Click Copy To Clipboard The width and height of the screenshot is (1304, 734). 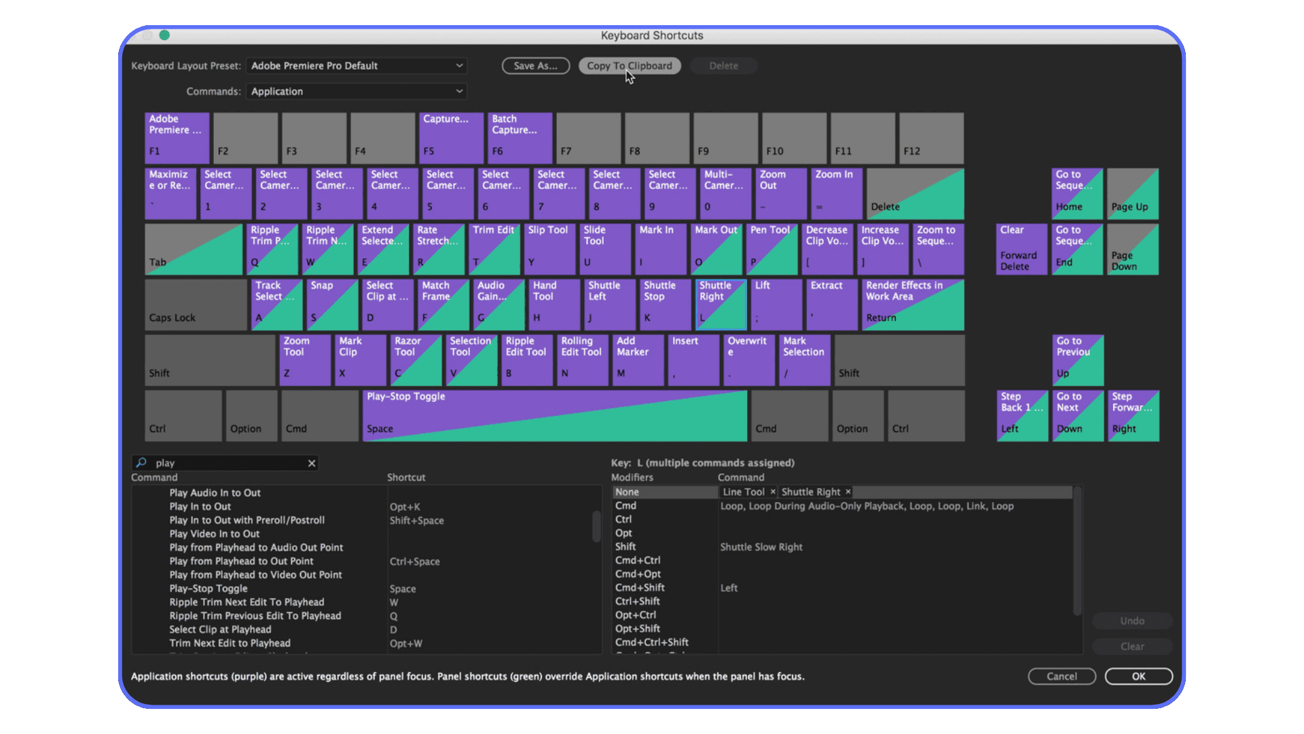pos(629,65)
